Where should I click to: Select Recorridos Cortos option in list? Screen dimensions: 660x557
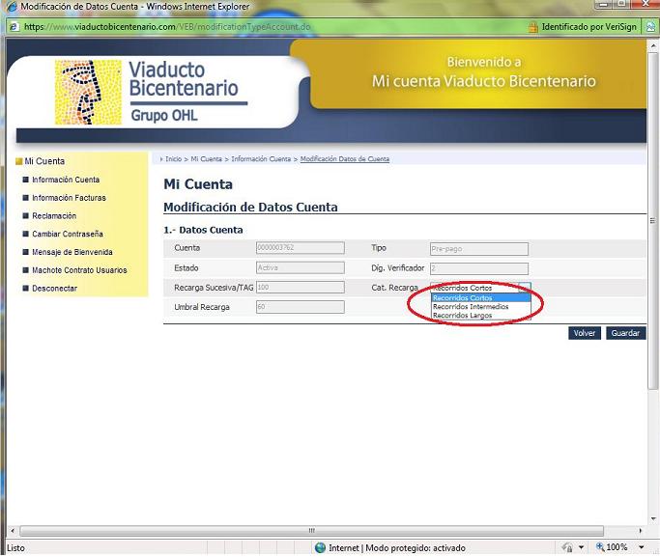pyautogui.click(x=480, y=297)
